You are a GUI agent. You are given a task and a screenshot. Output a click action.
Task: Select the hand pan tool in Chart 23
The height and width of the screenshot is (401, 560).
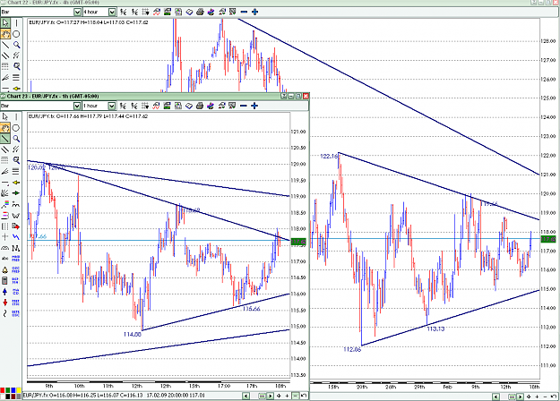click(x=5, y=128)
